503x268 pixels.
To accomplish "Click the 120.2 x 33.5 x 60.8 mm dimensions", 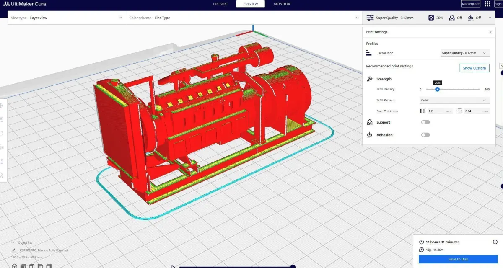I will (26, 257).
